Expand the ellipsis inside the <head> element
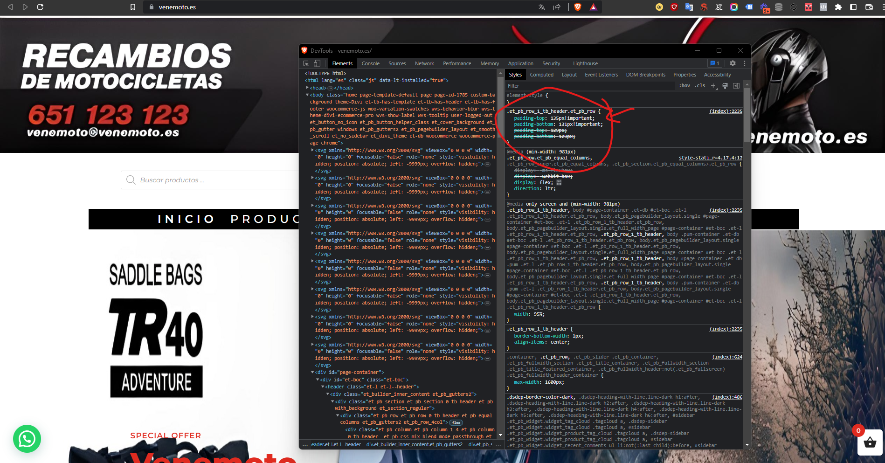This screenshot has height=463, width=885. click(330, 88)
